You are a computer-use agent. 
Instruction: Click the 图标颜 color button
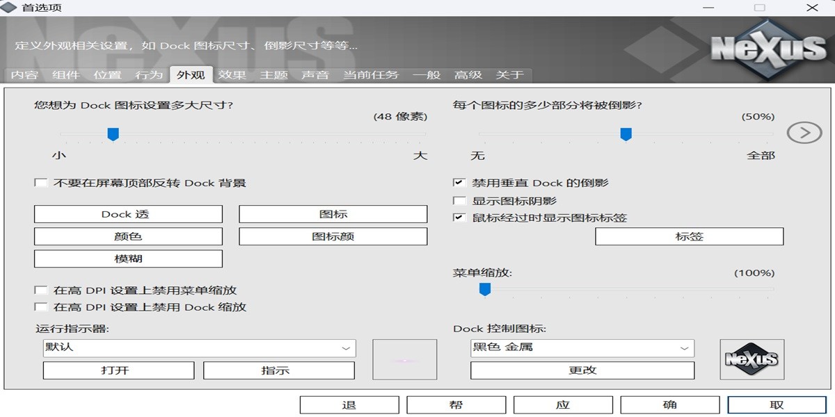333,236
